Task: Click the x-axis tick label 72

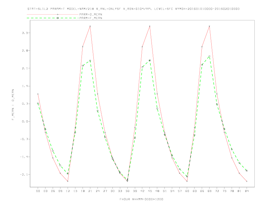Action: pos(217,191)
